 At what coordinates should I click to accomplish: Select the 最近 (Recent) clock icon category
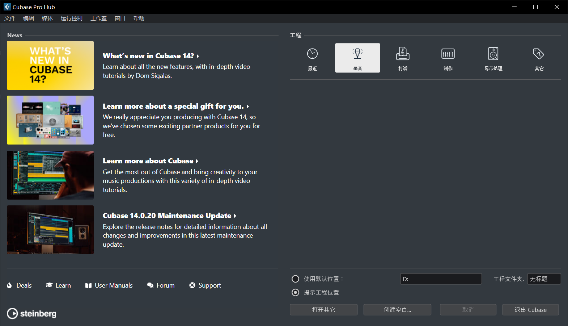312,58
